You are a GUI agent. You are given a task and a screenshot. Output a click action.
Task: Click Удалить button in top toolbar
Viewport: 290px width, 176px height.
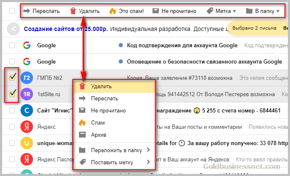point(85,11)
